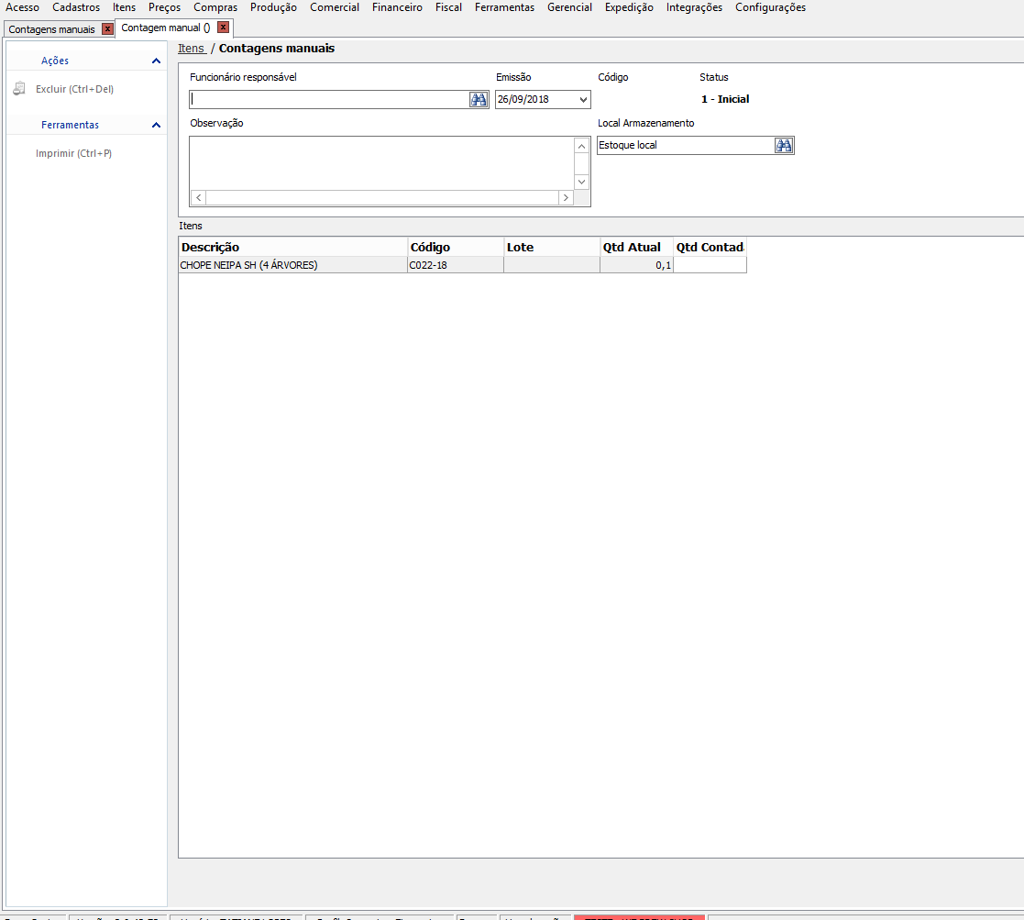Click Imprimir (Ctrl+P) tool
This screenshot has height=920, width=1024.
pyautogui.click(x=73, y=153)
